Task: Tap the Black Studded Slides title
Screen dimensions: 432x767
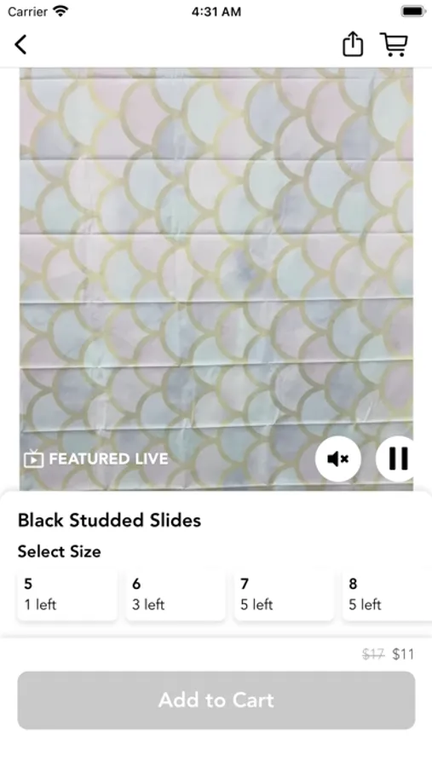Action: click(x=110, y=520)
